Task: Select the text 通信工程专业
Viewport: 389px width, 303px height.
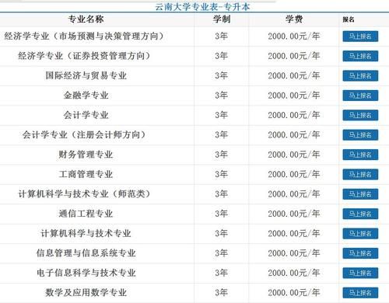Action: pyautogui.click(x=86, y=214)
